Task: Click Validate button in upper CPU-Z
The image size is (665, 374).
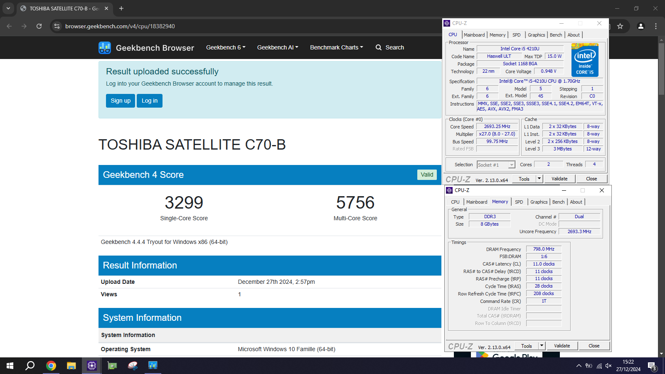Action: click(559, 179)
